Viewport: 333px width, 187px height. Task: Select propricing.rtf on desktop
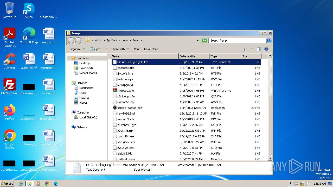pyautogui.click(x=48, y=112)
